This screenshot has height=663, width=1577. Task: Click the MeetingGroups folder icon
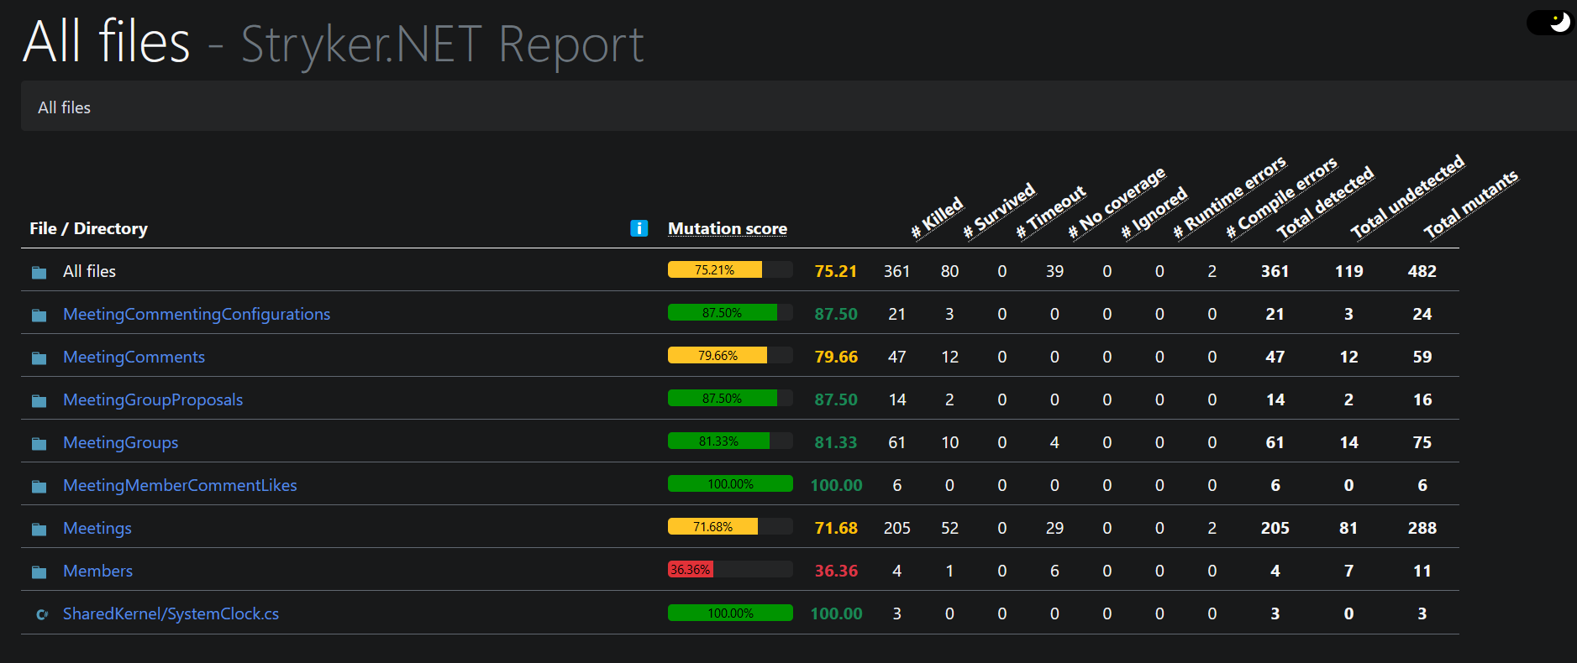click(39, 443)
